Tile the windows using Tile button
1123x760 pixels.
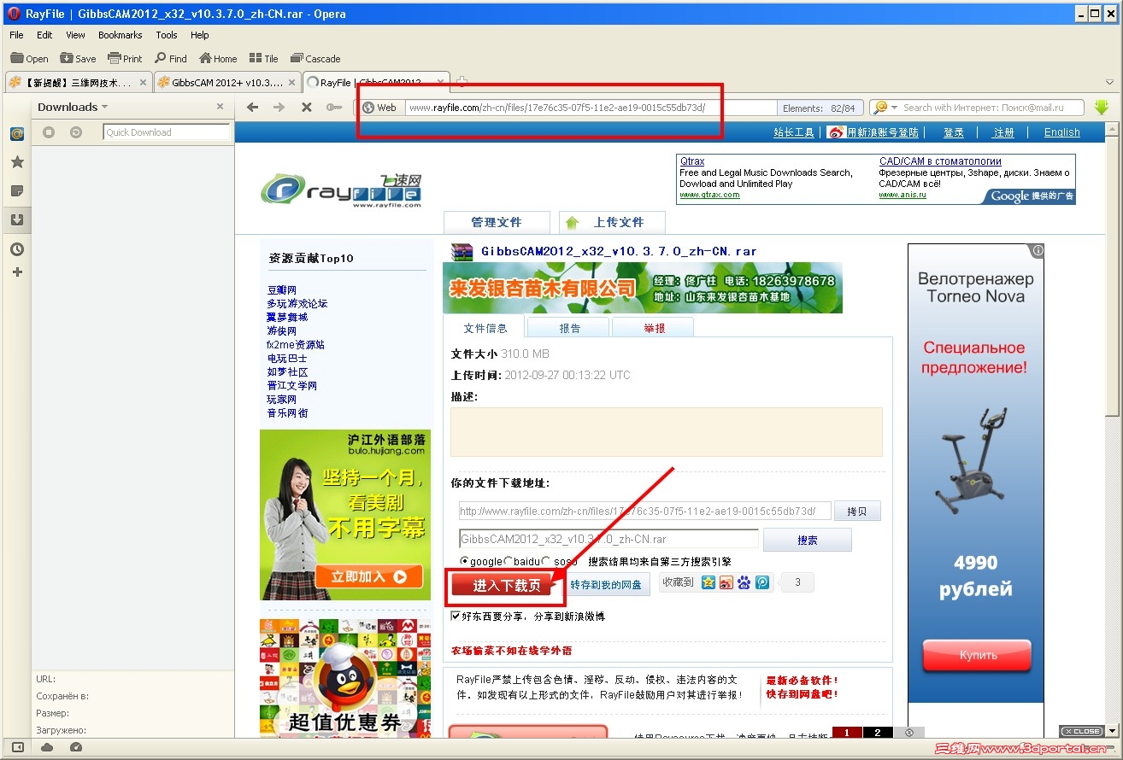[x=264, y=58]
